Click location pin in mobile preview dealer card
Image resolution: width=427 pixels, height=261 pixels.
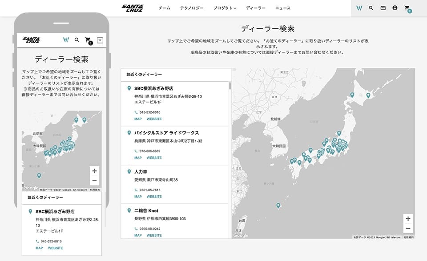coord(30,212)
